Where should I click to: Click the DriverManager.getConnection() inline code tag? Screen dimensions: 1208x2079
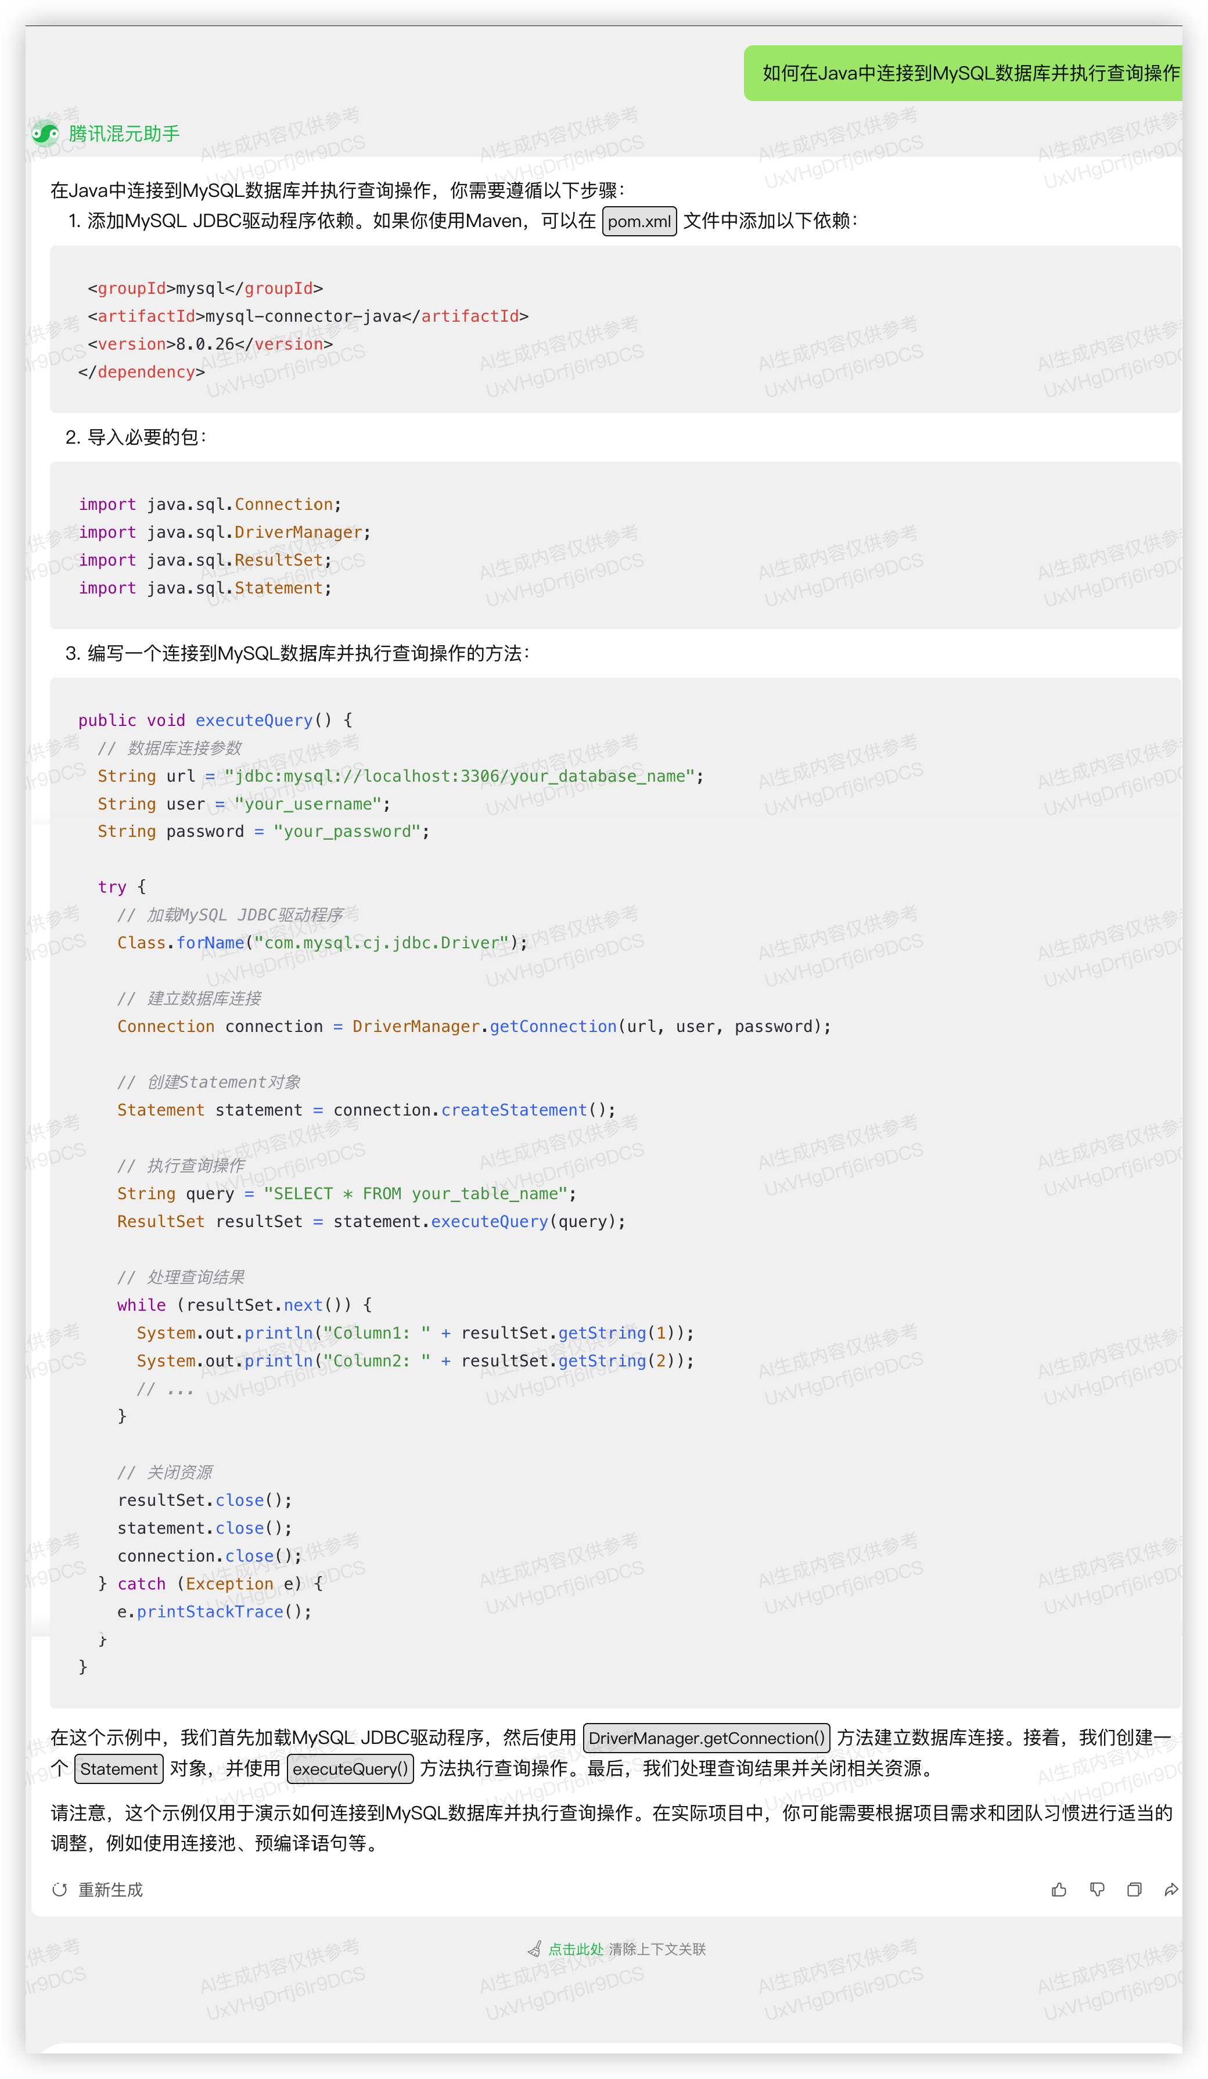tap(706, 1738)
